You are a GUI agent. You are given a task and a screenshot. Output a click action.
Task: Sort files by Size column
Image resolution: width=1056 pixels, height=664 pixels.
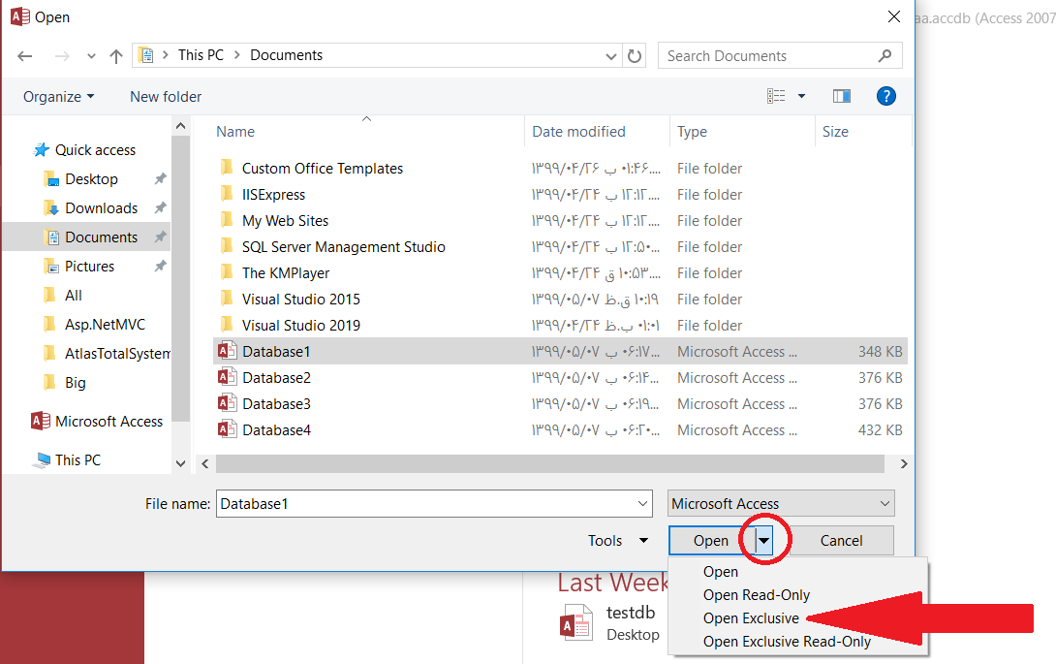coord(835,132)
